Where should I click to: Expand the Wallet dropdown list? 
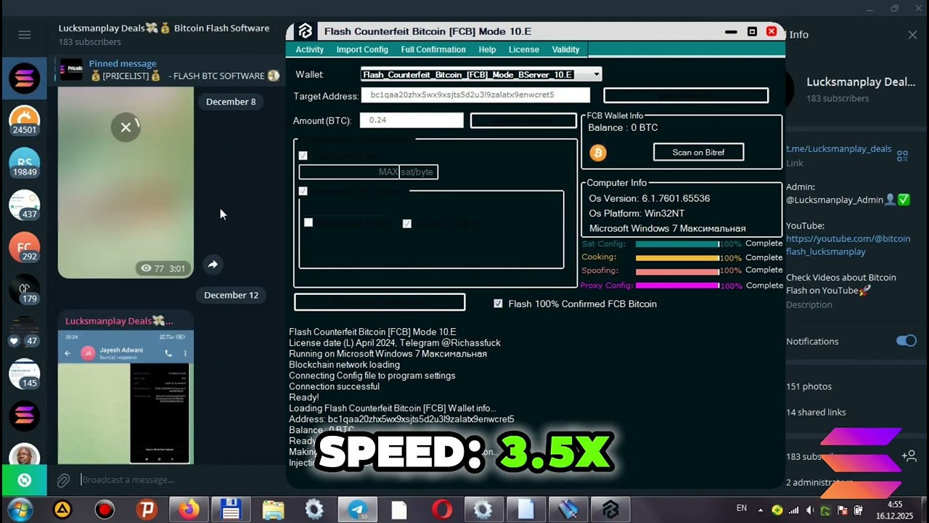(x=597, y=74)
